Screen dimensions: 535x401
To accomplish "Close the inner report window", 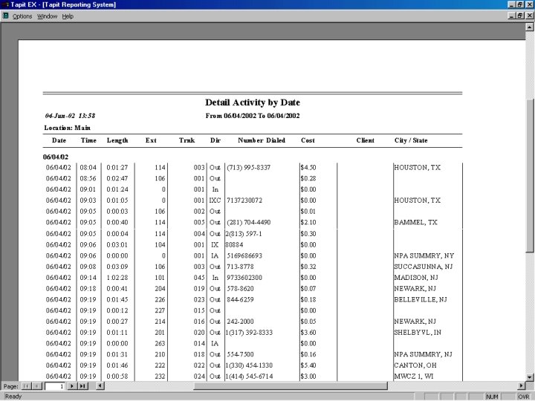I will coord(530,16).
